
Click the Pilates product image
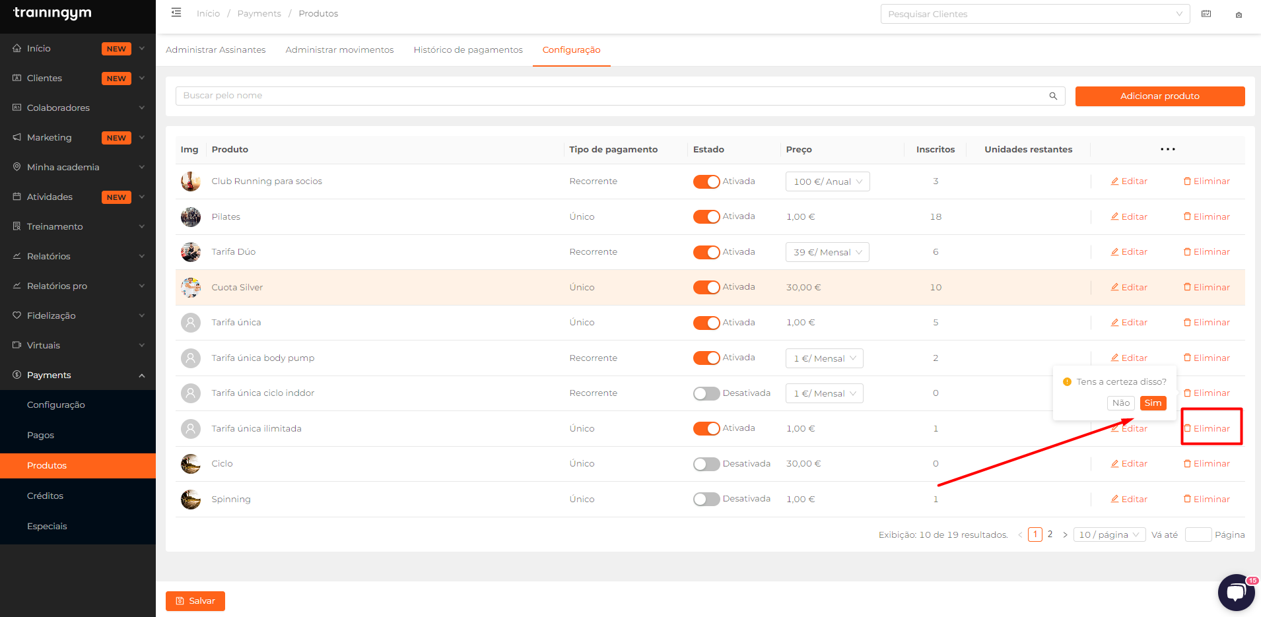(191, 216)
